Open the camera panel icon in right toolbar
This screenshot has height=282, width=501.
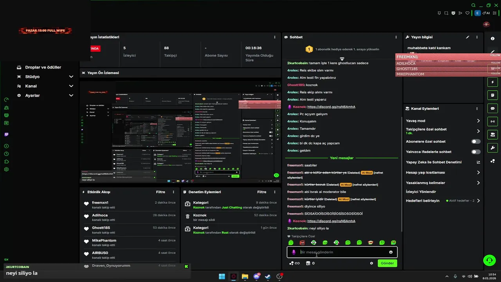pyautogui.click(x=493, y=135)
